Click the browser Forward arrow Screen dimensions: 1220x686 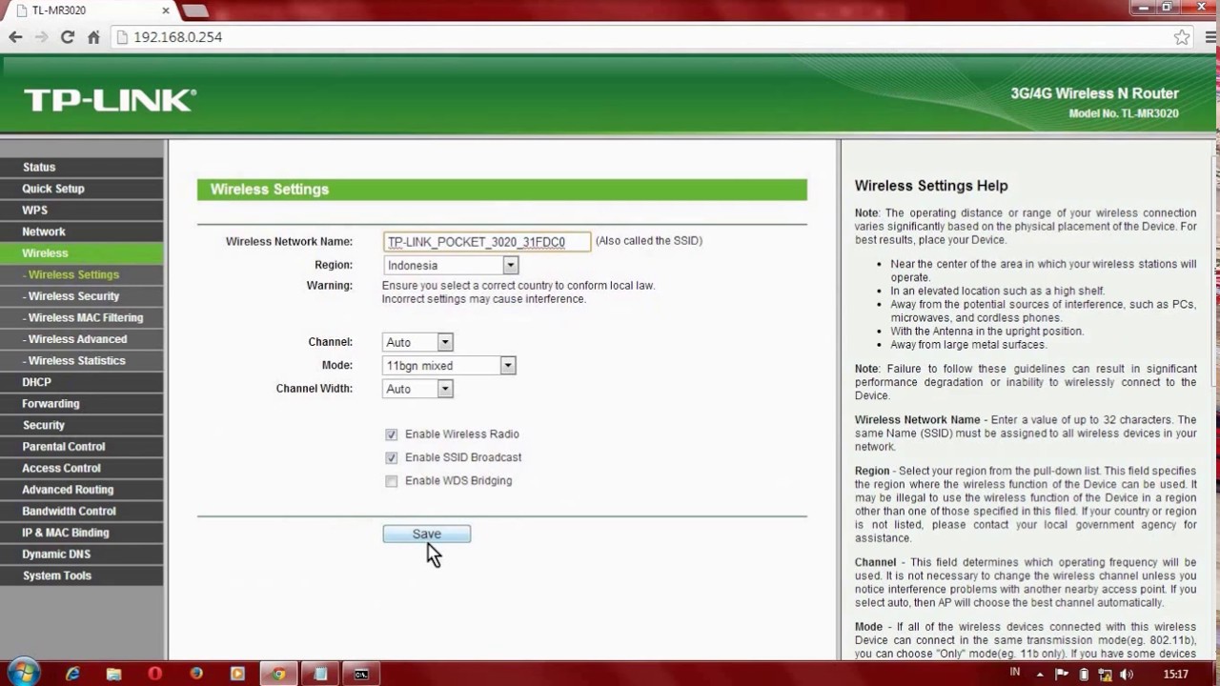[41, 37]
